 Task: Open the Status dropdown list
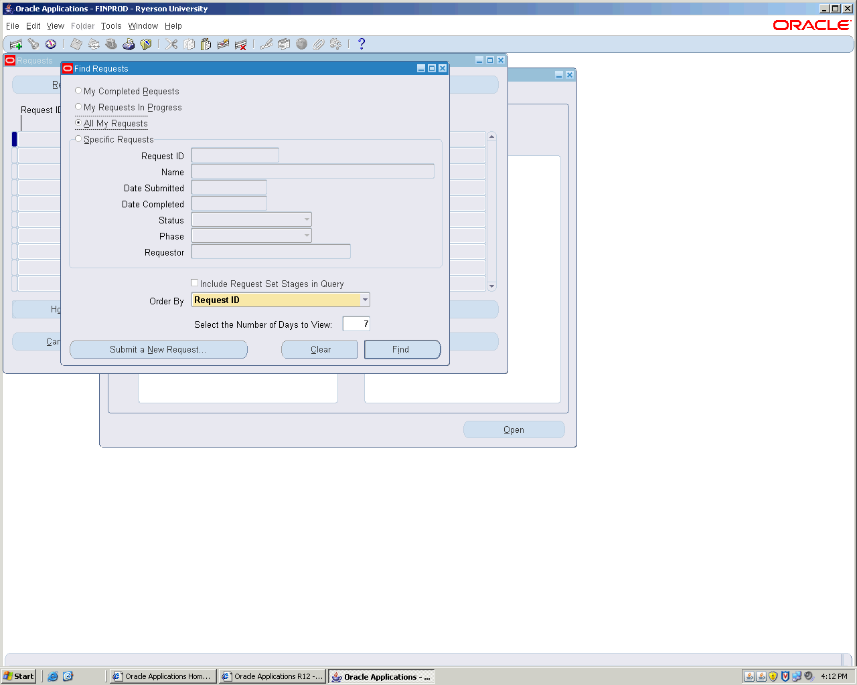point(307,219)
